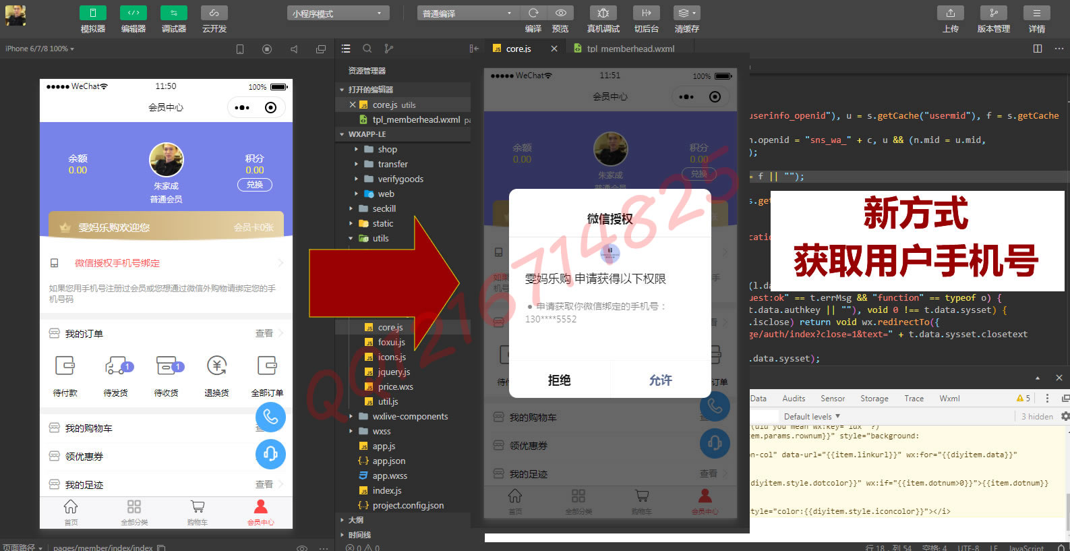Click the explorer file list icon
The image size is (1070, 551).
tap(346, 49)
